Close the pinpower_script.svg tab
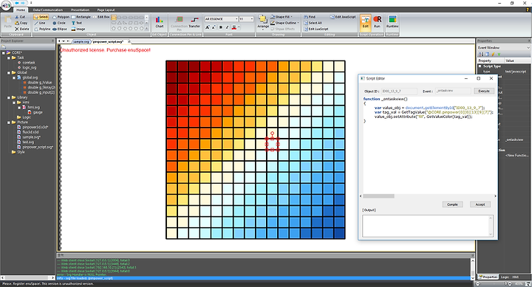This screenshot has width=532, height=287. (129, 41)
